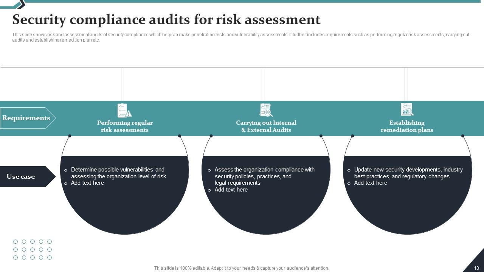
Task: Click the slide title about security compliance
Action: pyautogui.click(x=166, y=19)
